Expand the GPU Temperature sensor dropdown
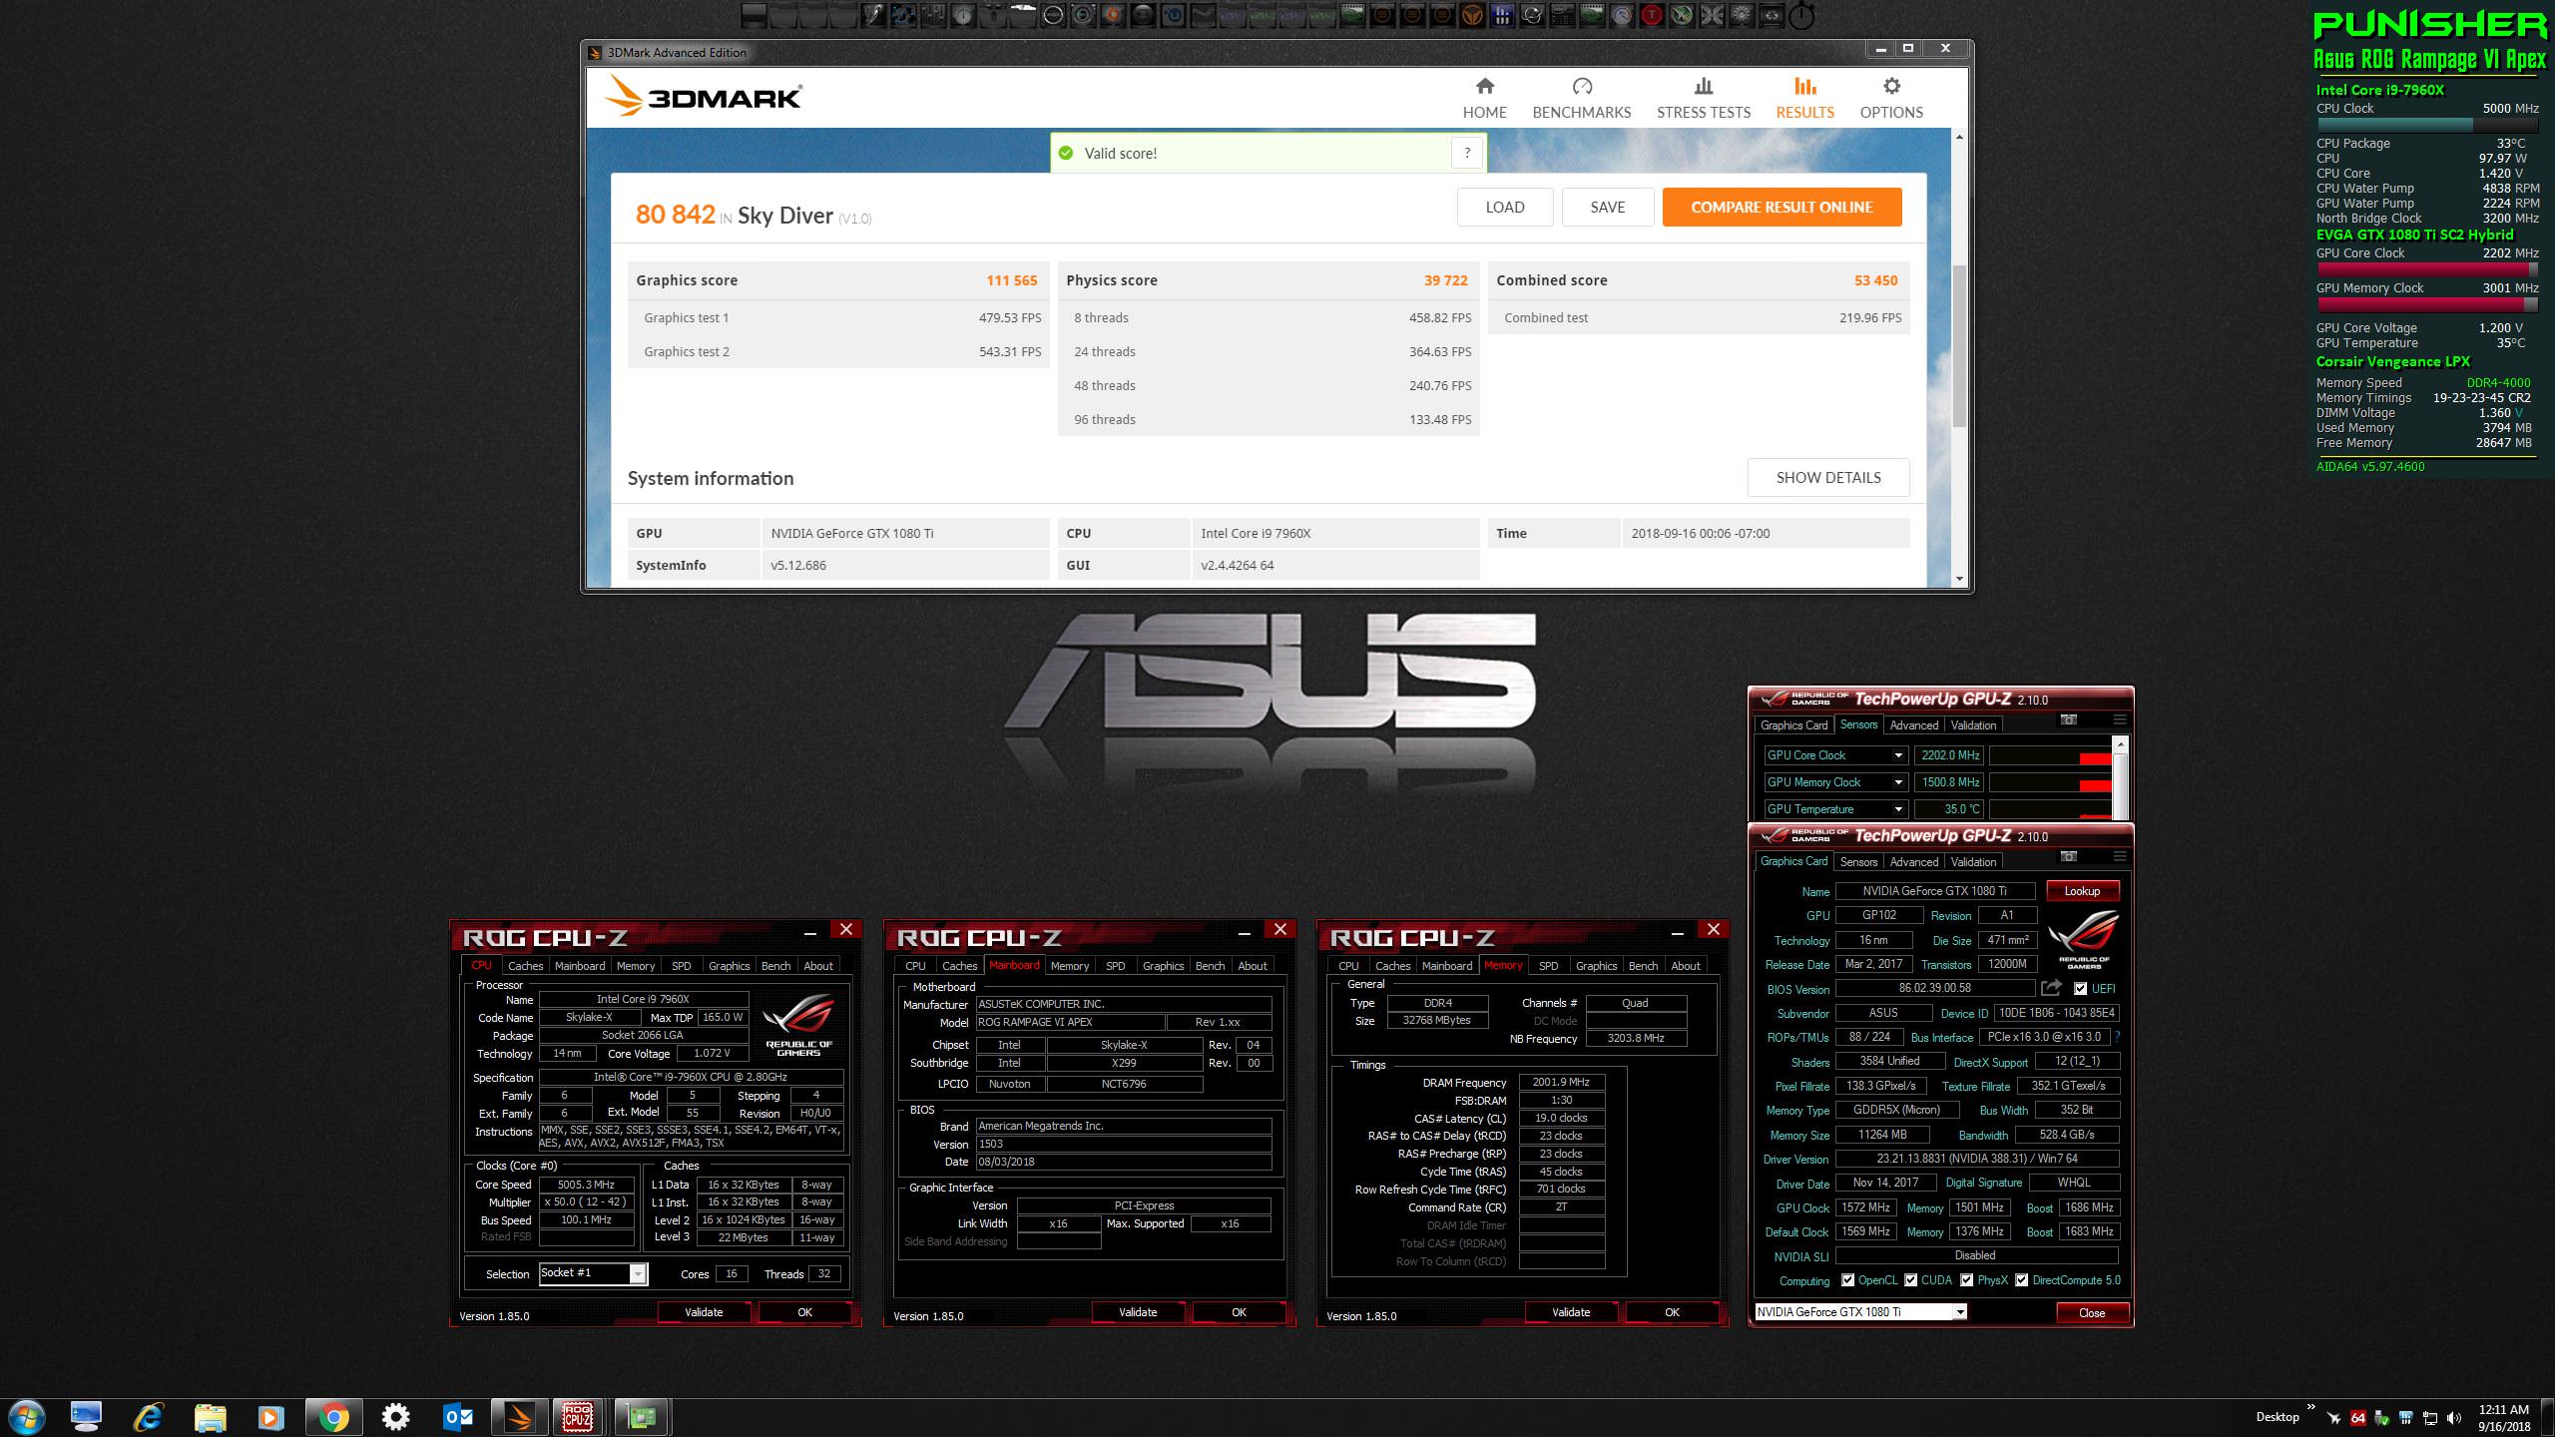 (1898, 809)
